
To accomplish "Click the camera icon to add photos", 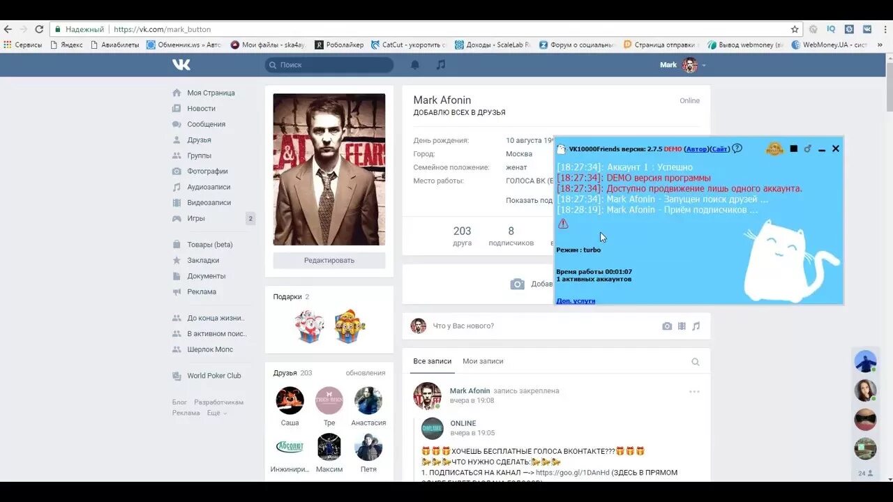I will coord(517,284).
